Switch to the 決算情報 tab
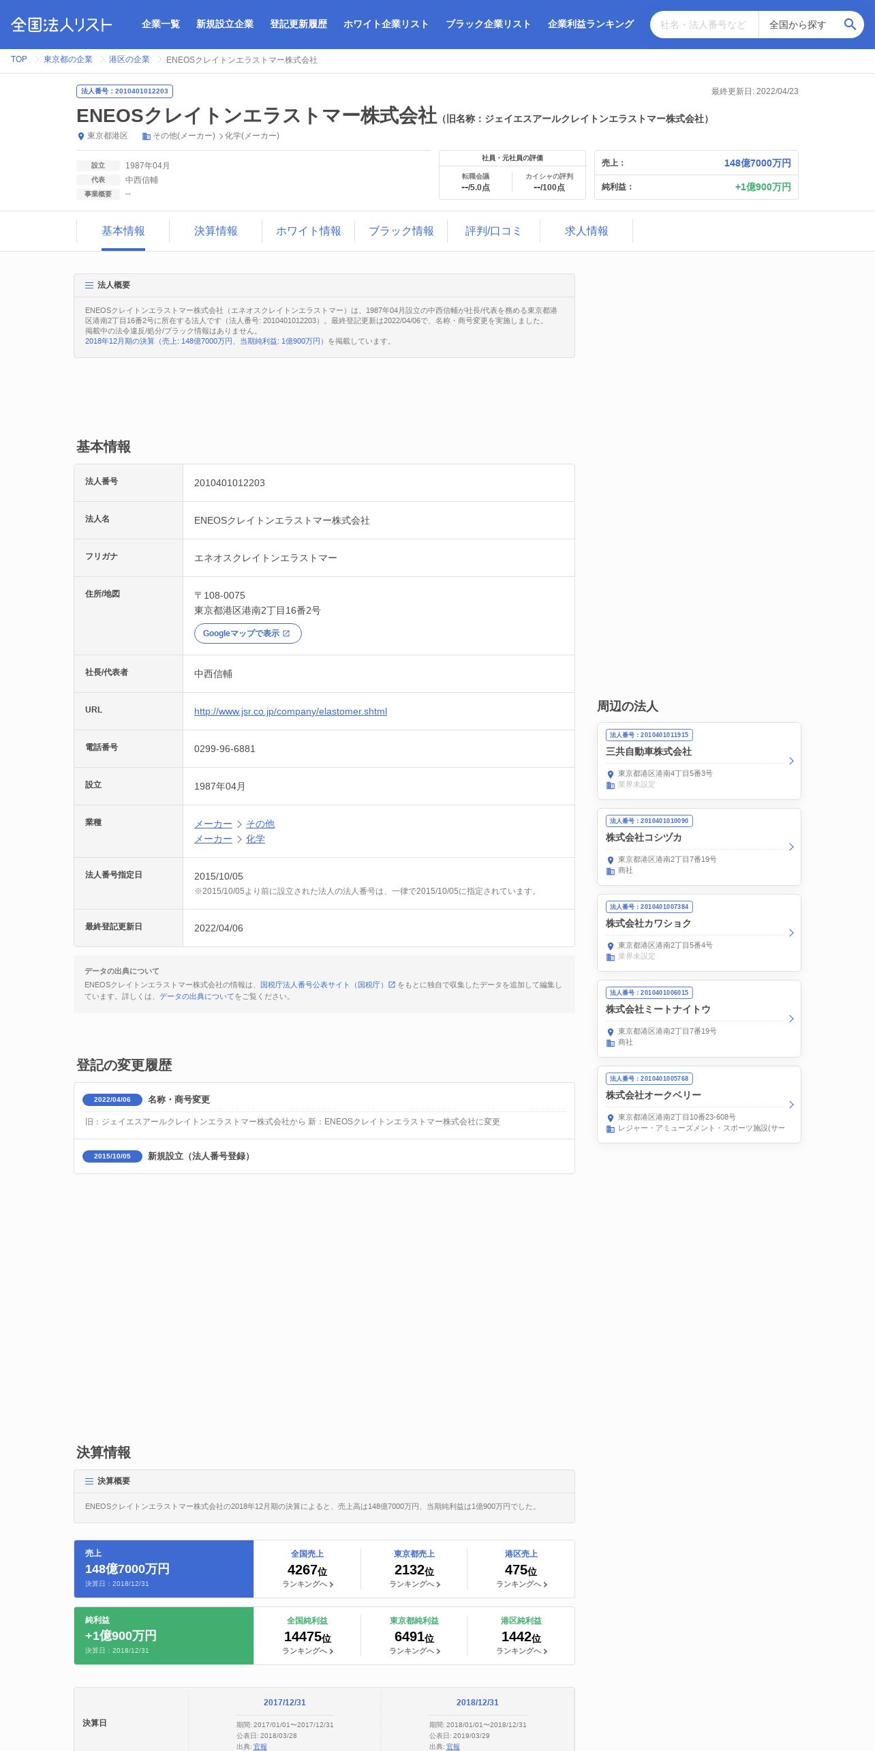 pos(216,231)
